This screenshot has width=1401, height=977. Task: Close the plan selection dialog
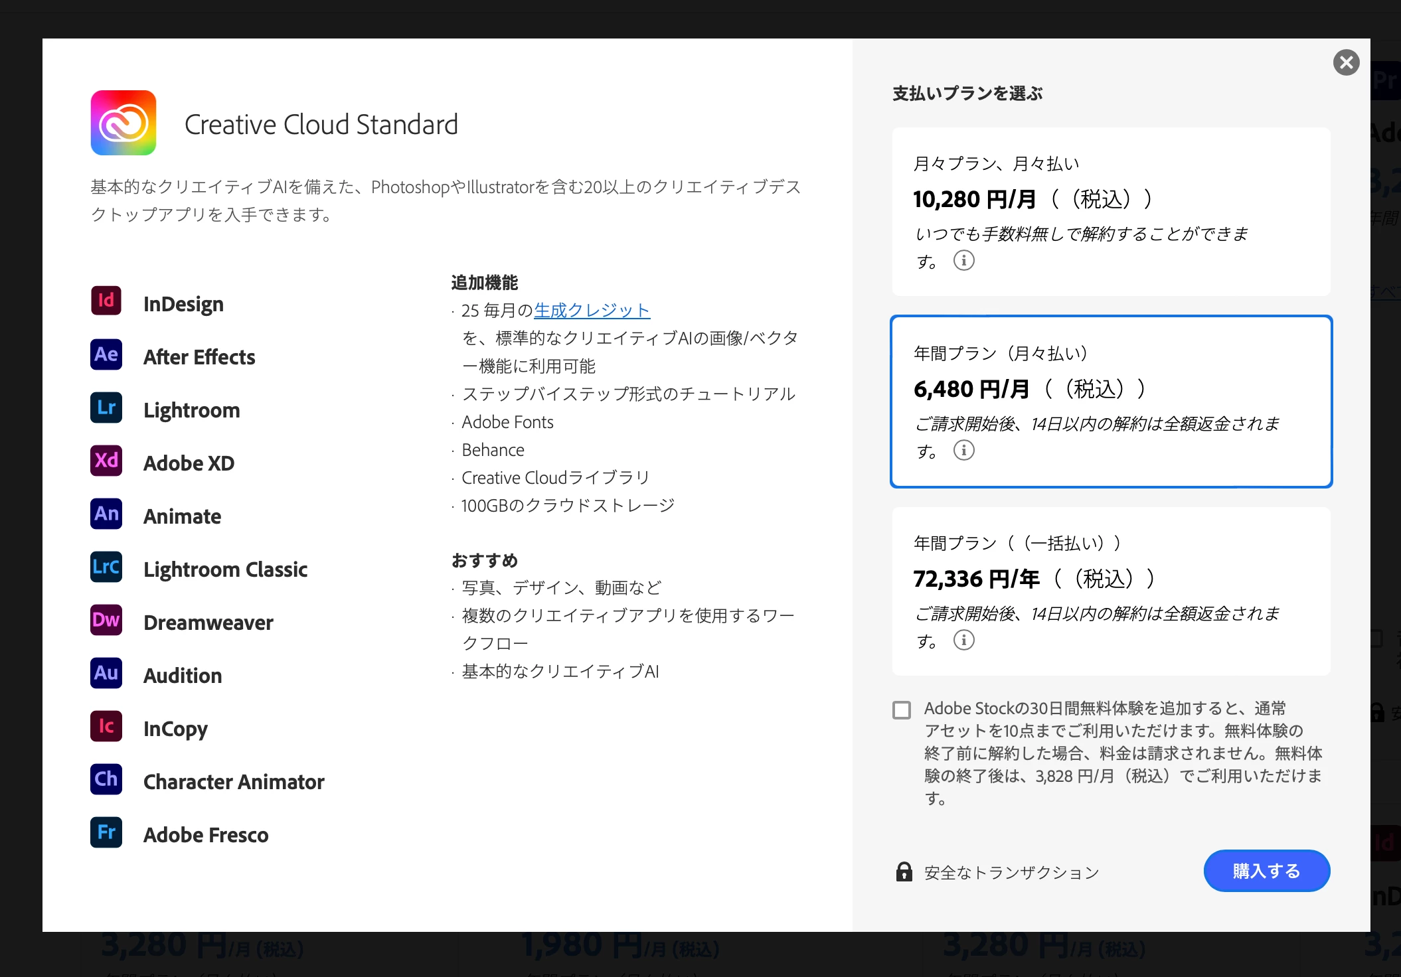[1346, 63]
